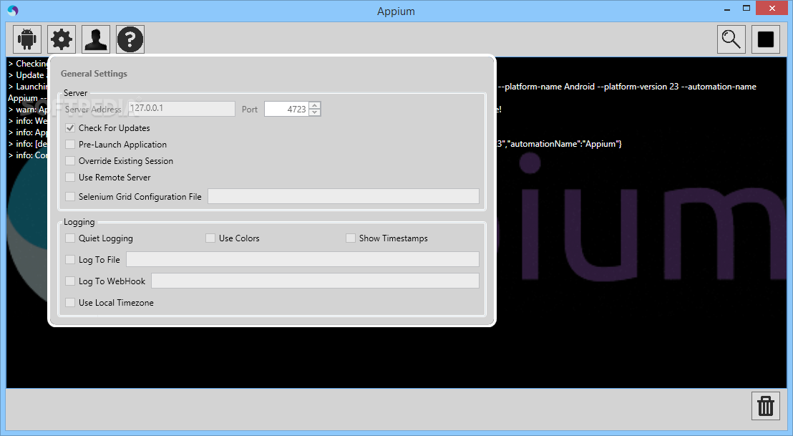Screen dimensions: 793x436
Task: Clear the log with the trash can icon
Action: (x=766, y=406)
